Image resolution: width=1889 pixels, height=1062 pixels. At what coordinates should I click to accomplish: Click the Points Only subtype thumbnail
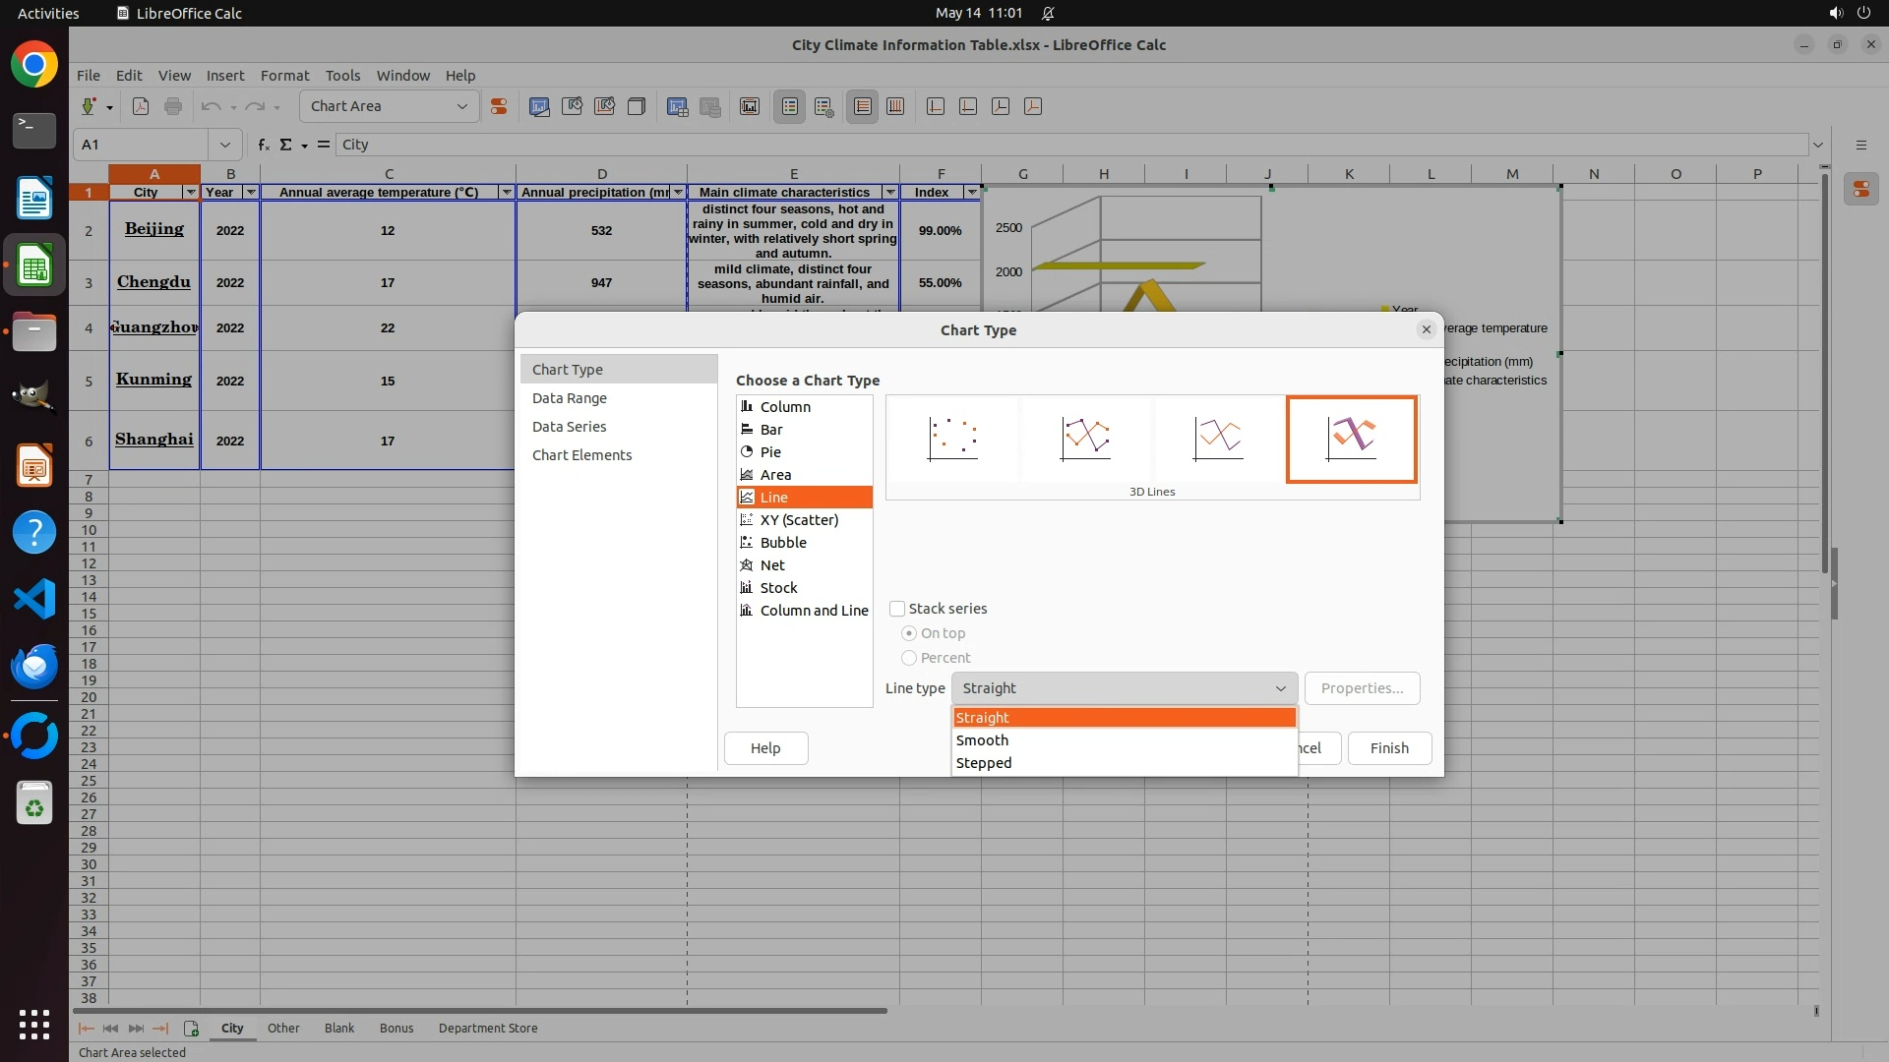952,439
